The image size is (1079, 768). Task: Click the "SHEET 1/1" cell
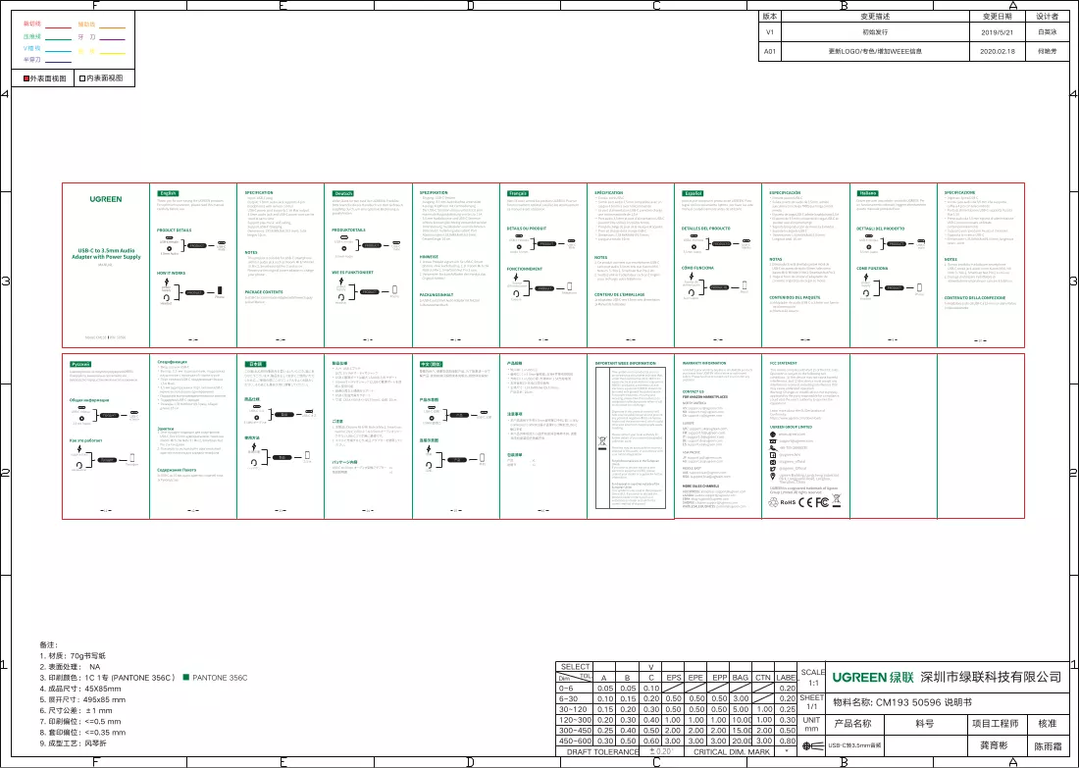[813, 702]
